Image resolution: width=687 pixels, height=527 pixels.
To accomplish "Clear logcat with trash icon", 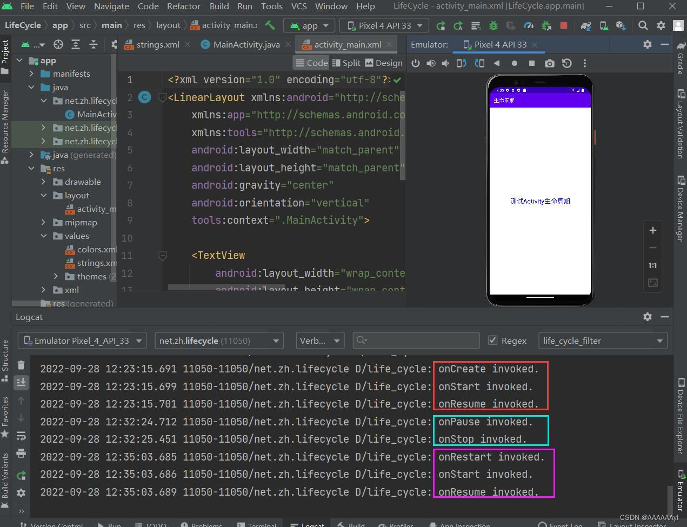I will point(21,365).
